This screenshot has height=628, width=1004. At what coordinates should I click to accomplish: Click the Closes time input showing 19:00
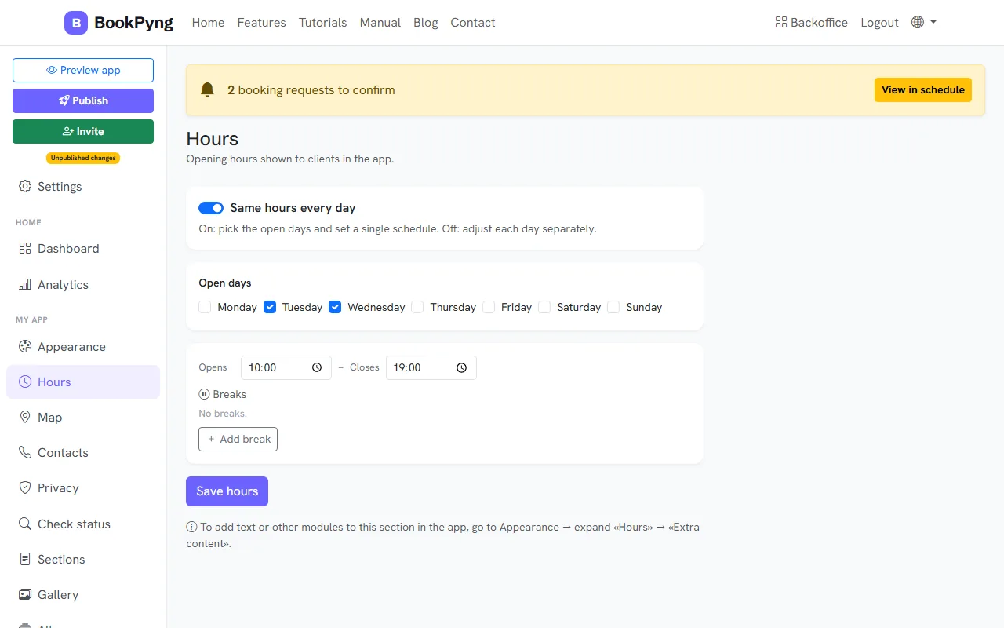point(431,367)
